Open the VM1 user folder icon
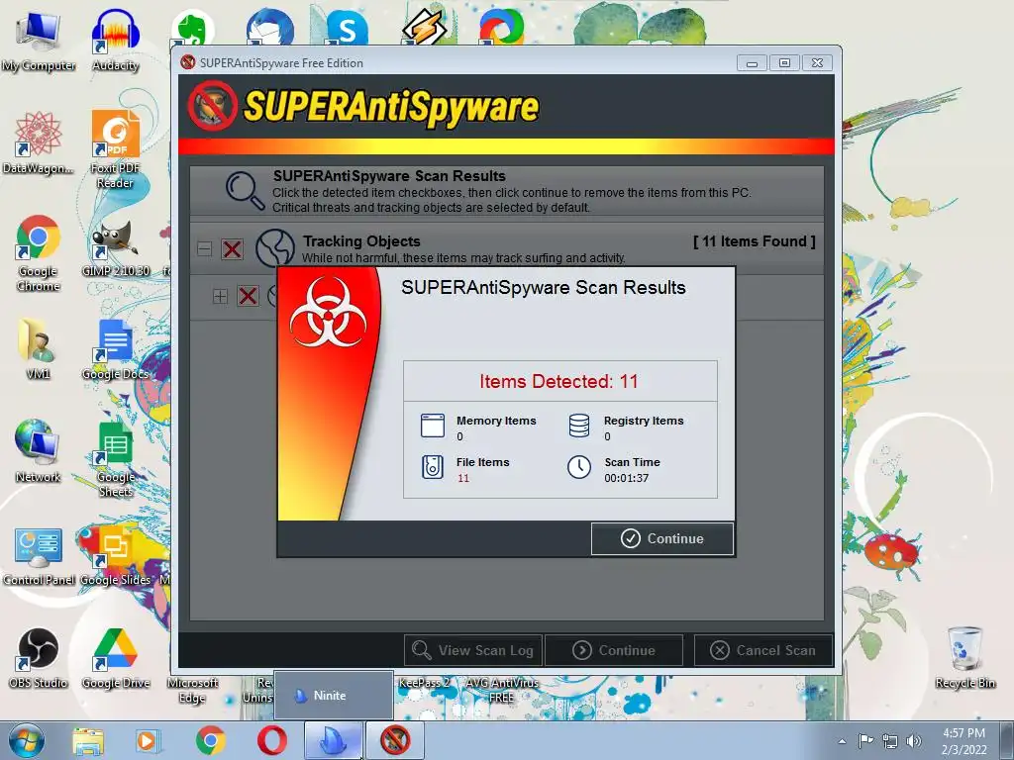The width and height of the screenshot is (1014, 760). pos(39,347)
